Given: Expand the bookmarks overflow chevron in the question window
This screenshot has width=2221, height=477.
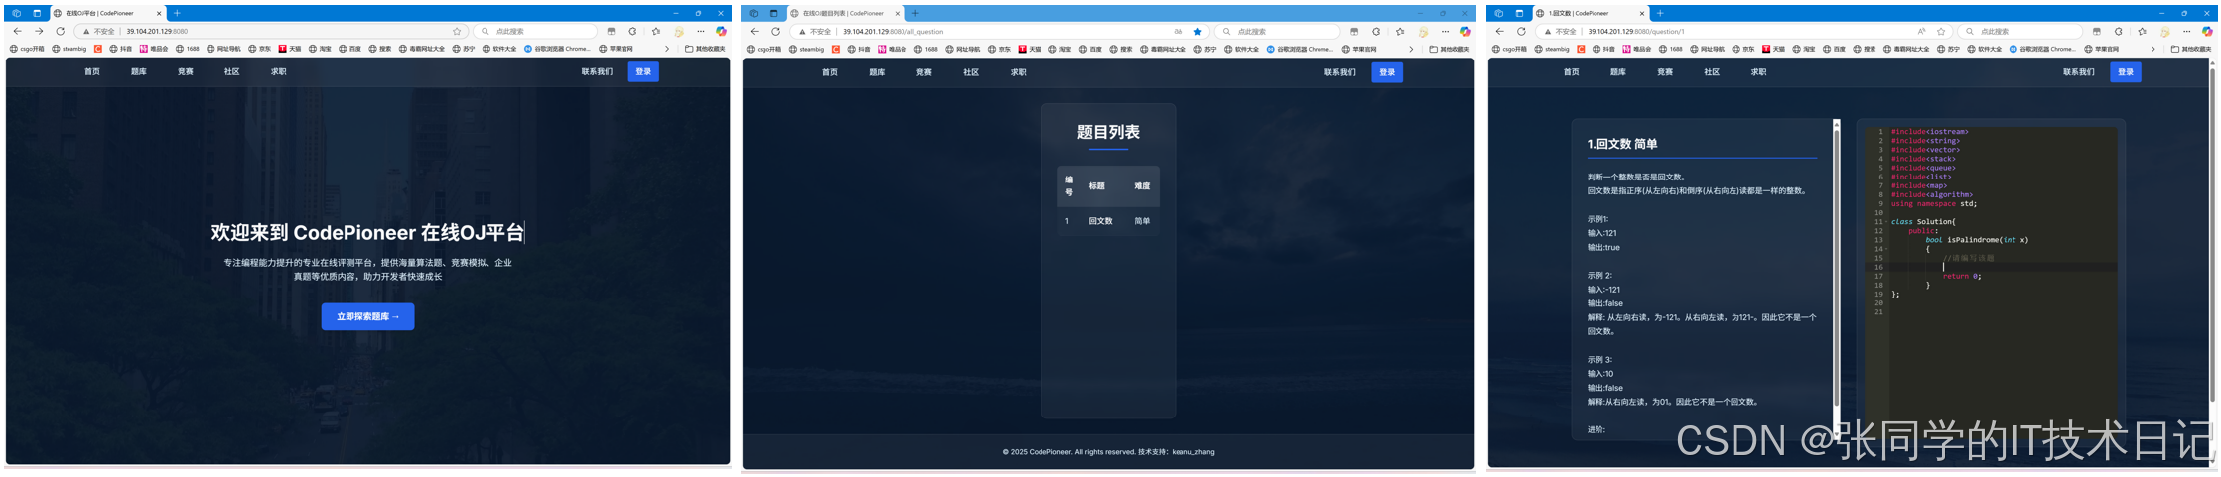Looking at the screenshot, I should (x=2153, y=49).
